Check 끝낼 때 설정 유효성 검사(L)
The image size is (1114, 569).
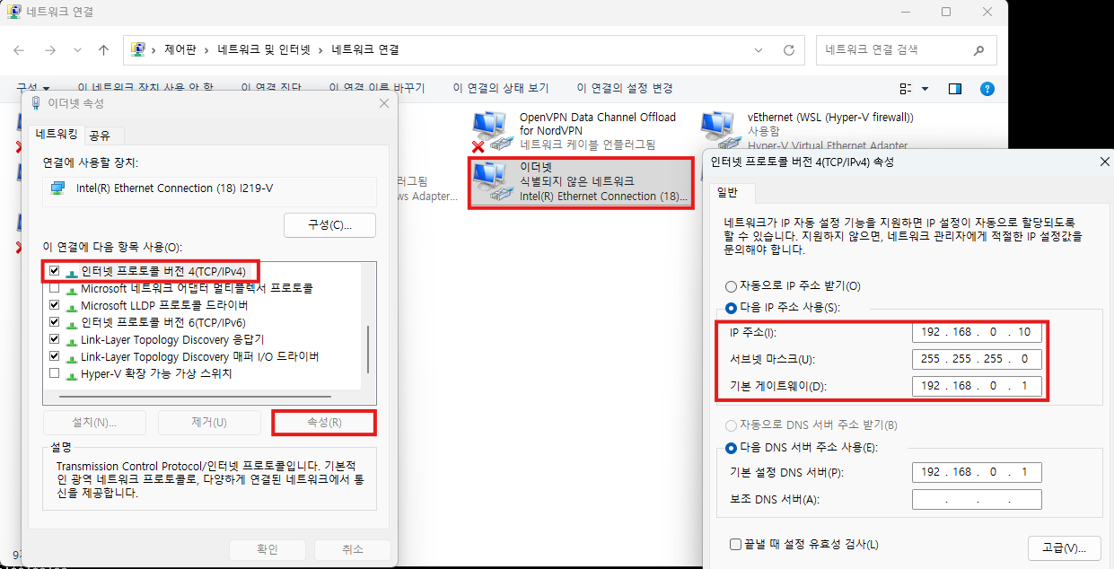click(x=736, y=545)
